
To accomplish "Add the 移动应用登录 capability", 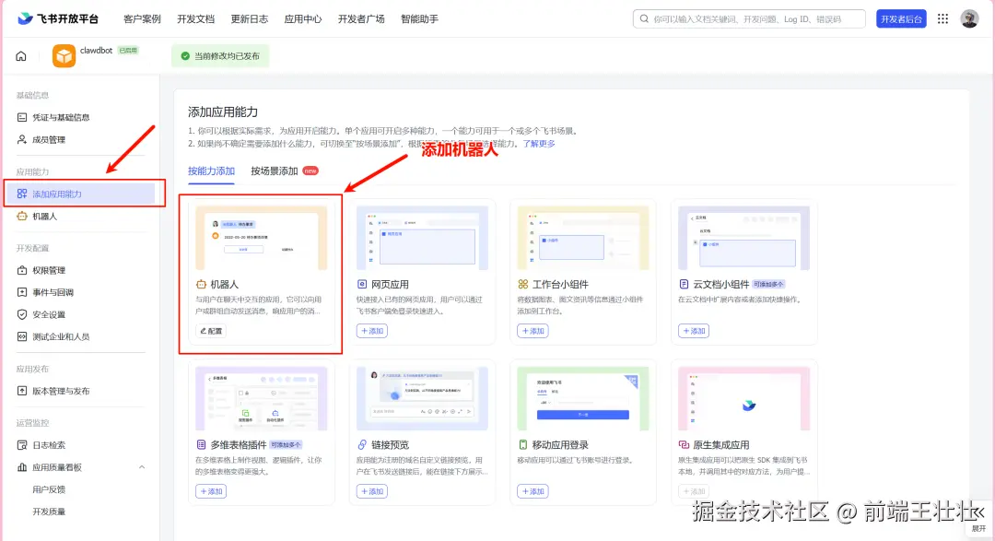I will [x=533, y=491].
